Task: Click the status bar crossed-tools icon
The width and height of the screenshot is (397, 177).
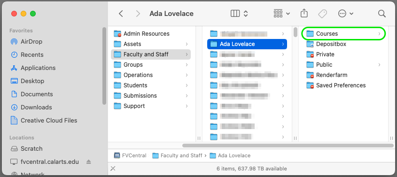Action: (113, 169)
